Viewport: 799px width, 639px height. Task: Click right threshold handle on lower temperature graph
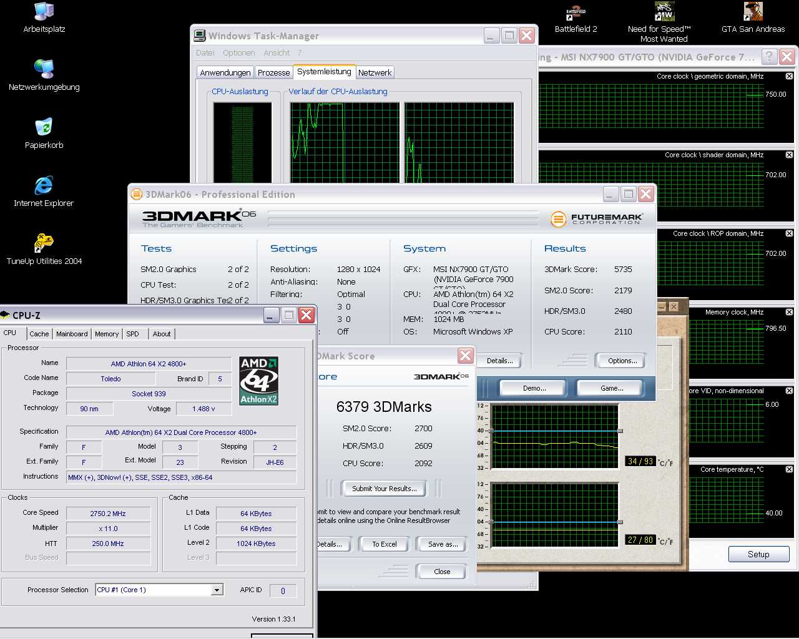620,522
